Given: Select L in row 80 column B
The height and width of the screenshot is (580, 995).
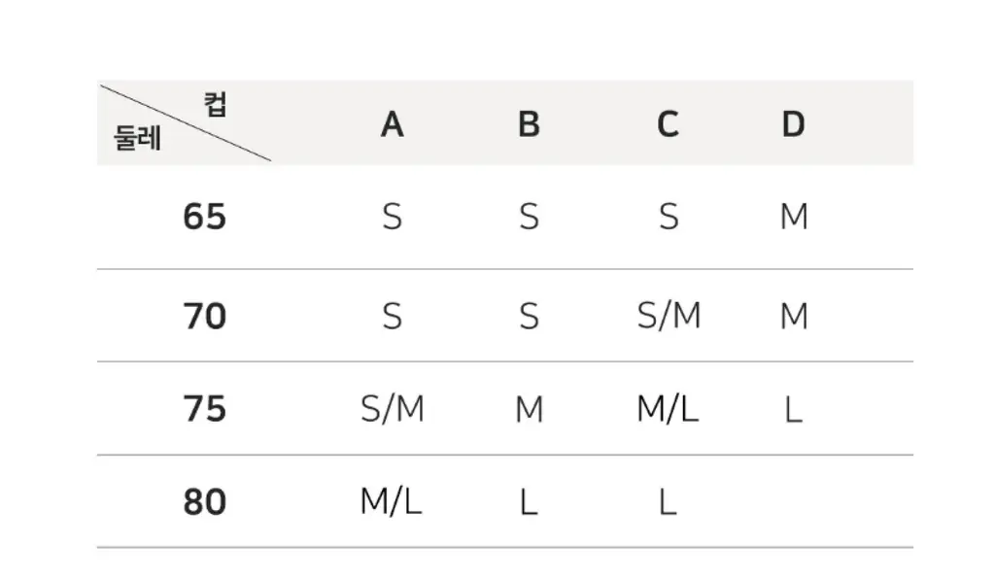Looking at the screenshot, I should [529, 502].
